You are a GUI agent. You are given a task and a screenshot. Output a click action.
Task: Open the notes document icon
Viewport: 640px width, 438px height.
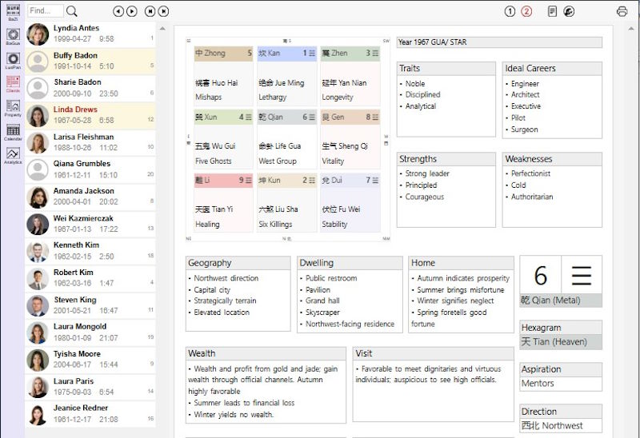552,11
